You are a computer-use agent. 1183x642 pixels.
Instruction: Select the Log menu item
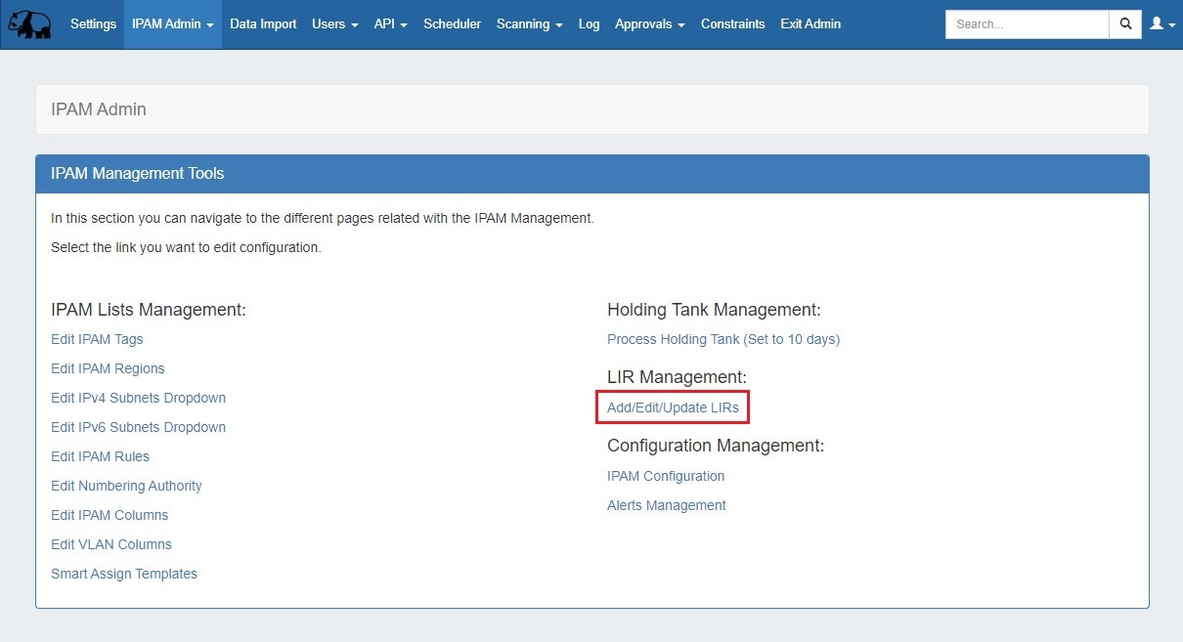[x=589, y=24]
